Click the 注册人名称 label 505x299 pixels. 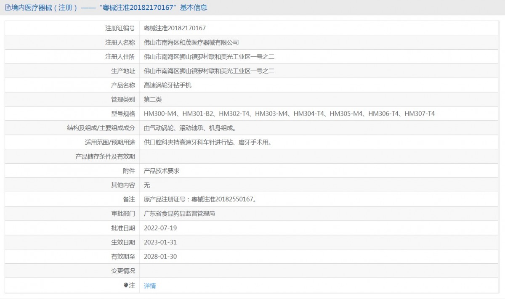(120, 42)
